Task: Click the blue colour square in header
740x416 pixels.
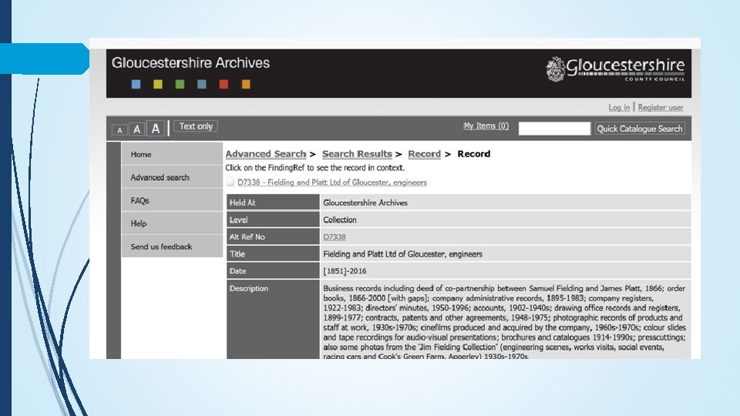Action: [136, 85]
